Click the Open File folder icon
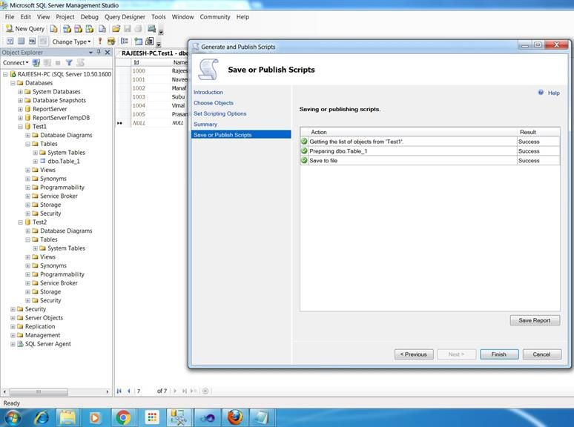This screenshot has width=574, height=427. 116,28
